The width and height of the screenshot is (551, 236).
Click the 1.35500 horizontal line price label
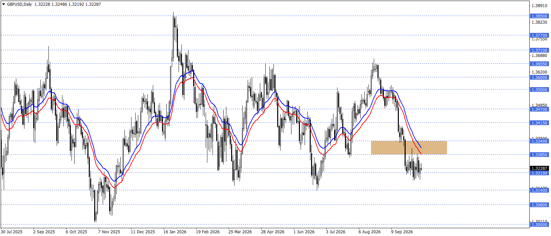pyautogui.click(x=539, y=90)
